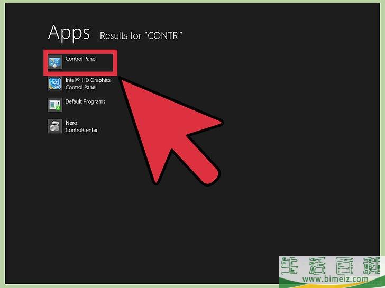Launch the Nero ControlCenter icon
Viewport: 385px width, 288px height.
click(x=55, y=126)
